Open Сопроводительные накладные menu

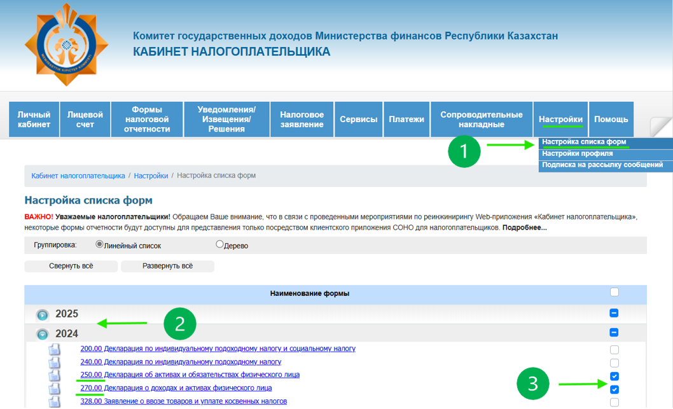pos(482,120)
